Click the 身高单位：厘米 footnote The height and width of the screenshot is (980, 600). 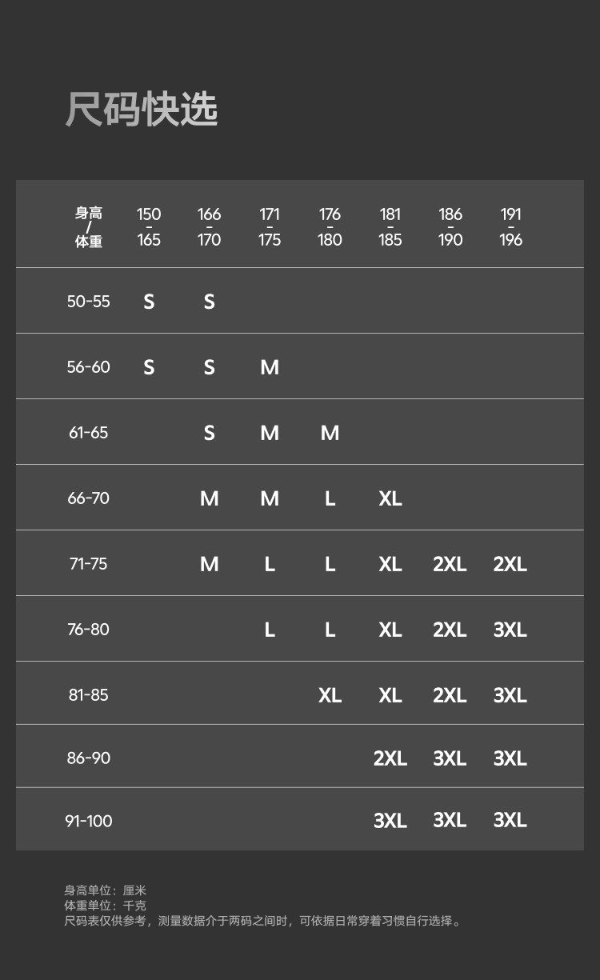pos(106,890)
